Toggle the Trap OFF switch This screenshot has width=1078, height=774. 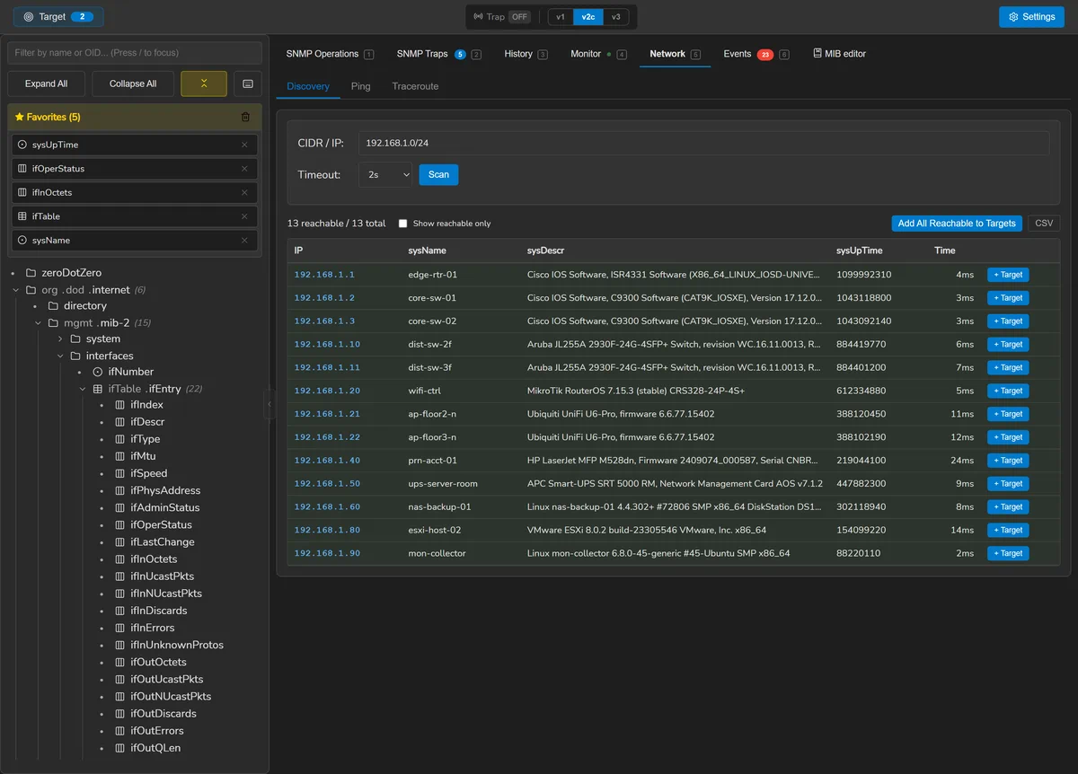(519, 17)
